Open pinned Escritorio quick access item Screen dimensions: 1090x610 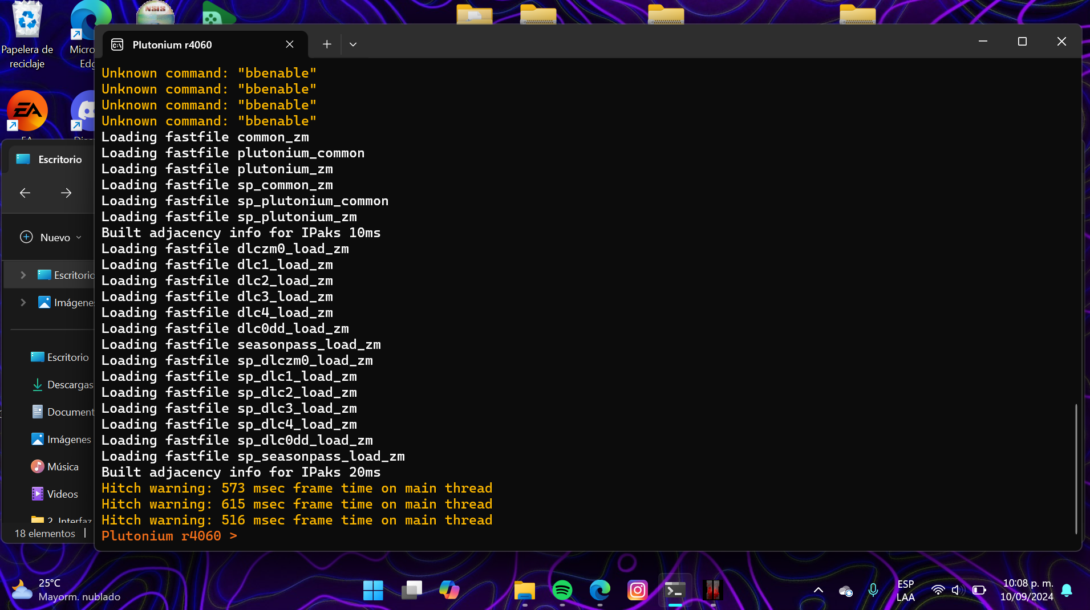click(60, 357)
